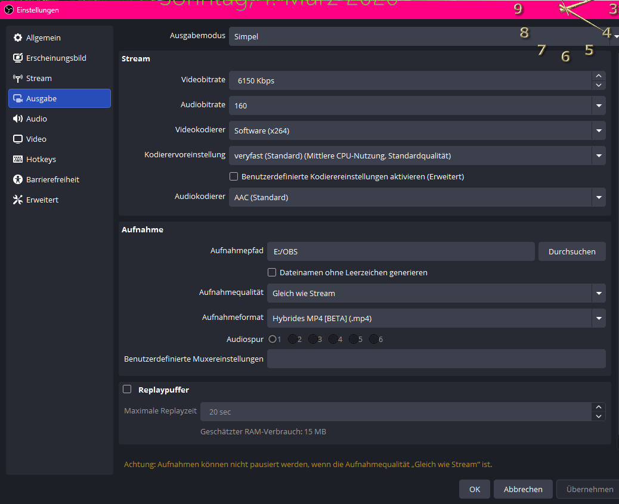Open the Audiobitrate dropdown
The image size is (619, 504).
click(x=417, y=105)
